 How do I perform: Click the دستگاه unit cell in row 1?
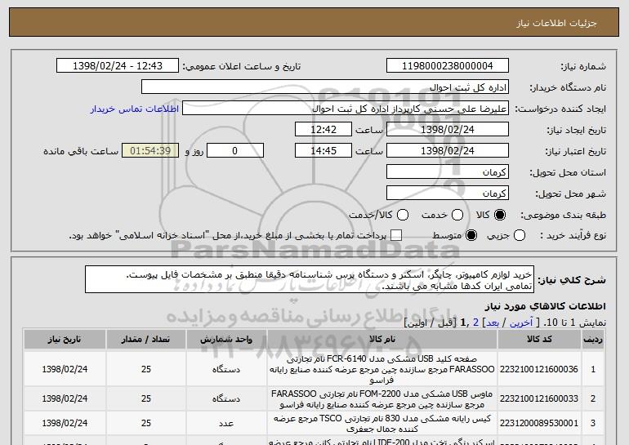226,369
